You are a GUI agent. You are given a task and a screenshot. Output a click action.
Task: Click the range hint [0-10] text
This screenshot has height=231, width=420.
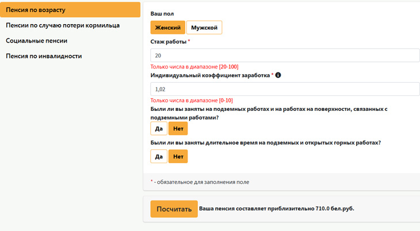pos(192,101)
